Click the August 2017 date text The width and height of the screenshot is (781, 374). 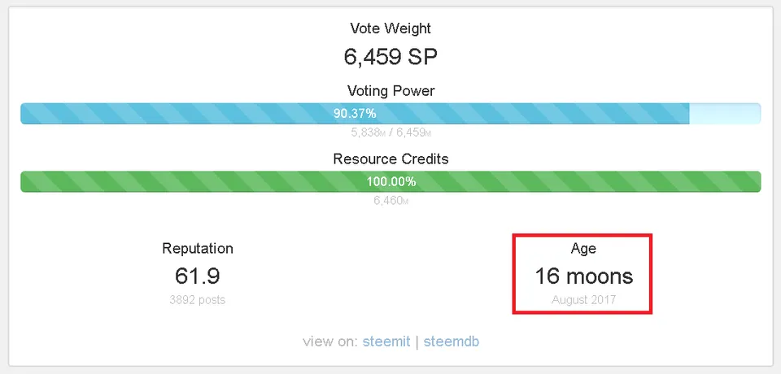(584, 300)
